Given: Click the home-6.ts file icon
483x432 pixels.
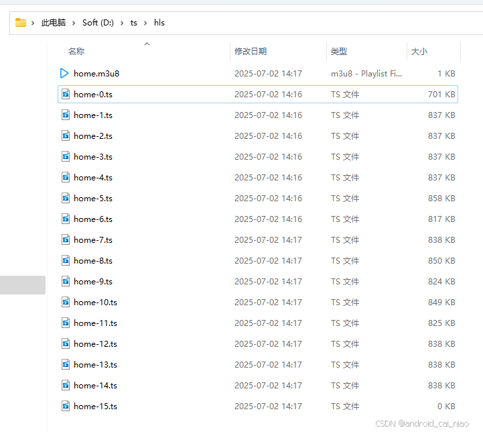Looking at the screenshot, I should (66, 219).
